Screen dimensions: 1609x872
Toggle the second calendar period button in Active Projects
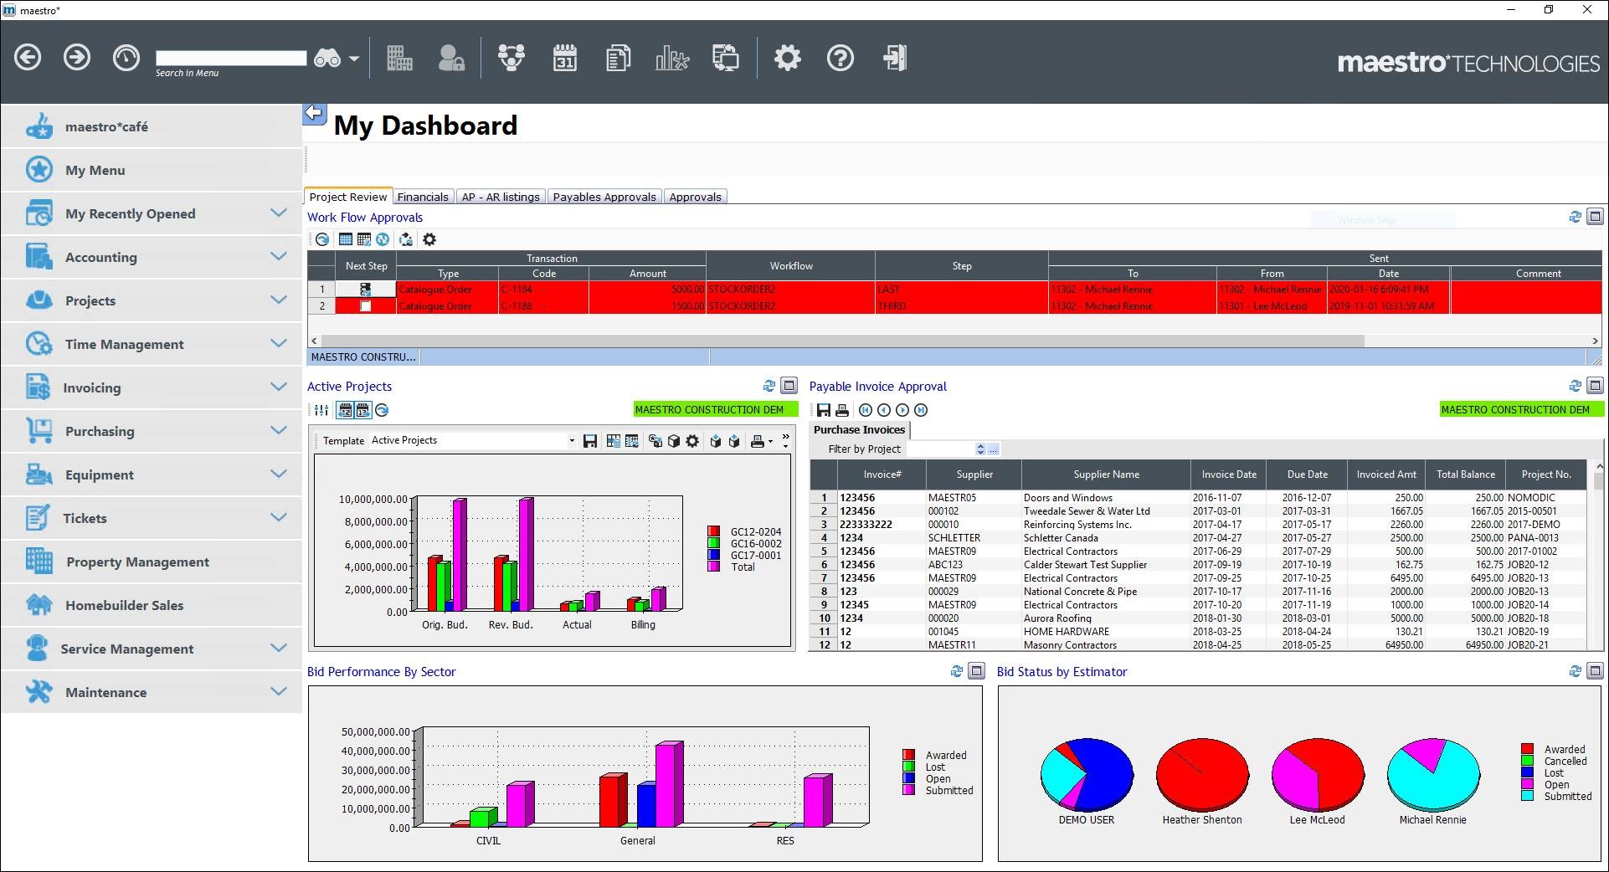point(362,410)
